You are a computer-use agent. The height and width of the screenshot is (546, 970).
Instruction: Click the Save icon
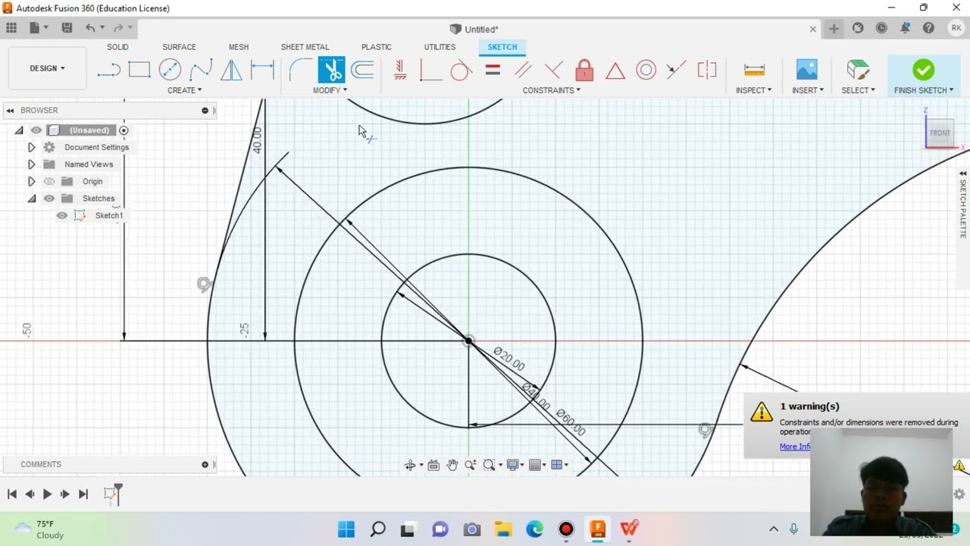(x=67, y=28)
